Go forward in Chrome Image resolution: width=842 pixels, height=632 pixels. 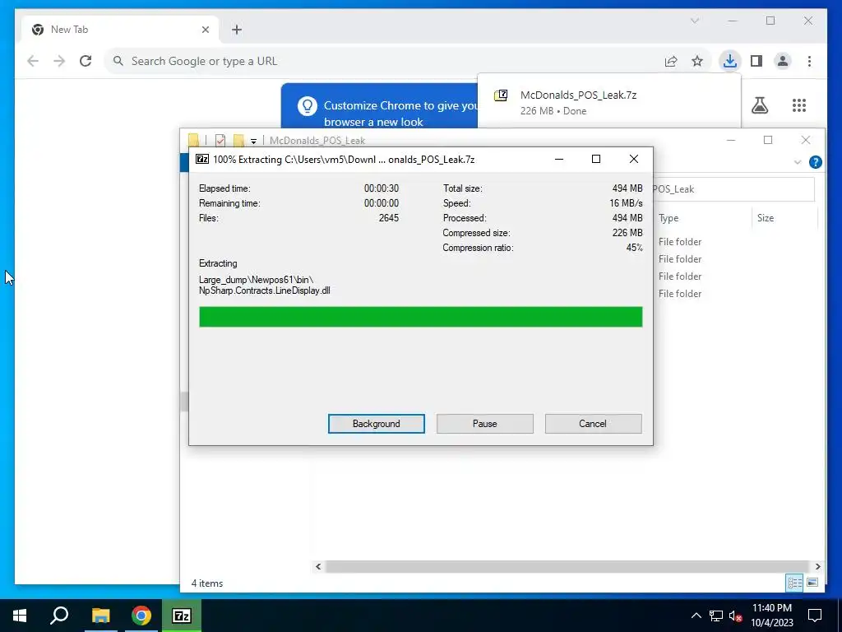pos(59,61)
